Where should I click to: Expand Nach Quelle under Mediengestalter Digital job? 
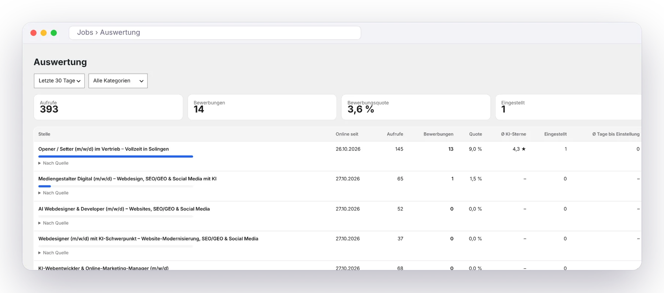point(53,193)
